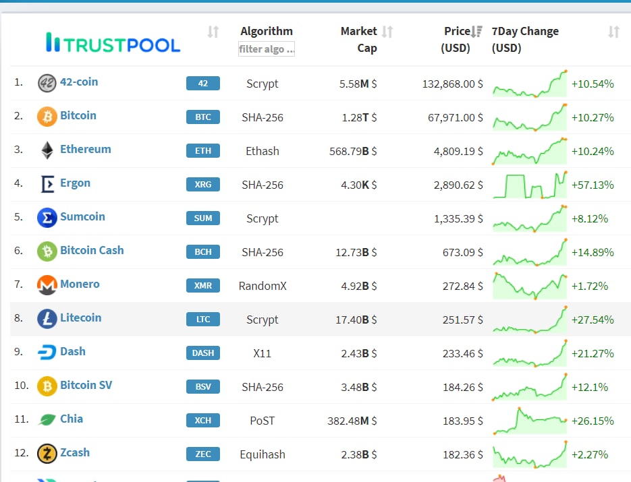The width and height of the screenshot is (631, 482).
Task: Click the Chia 7-day sparkline chart
Action: coord(530,421)
